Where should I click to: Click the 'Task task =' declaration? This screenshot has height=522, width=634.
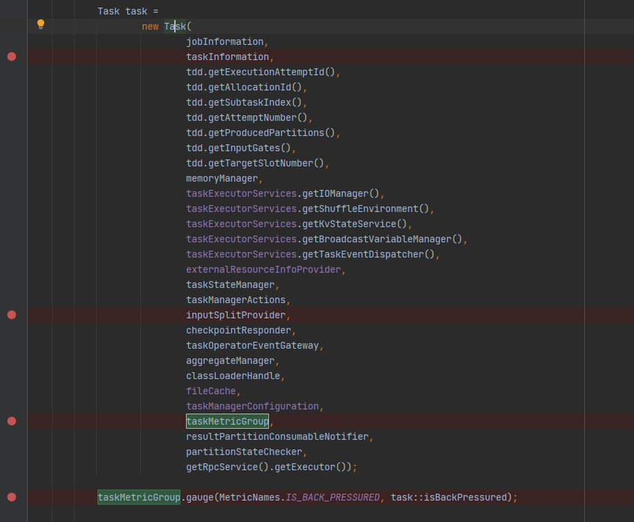click(x=128, y=11)
